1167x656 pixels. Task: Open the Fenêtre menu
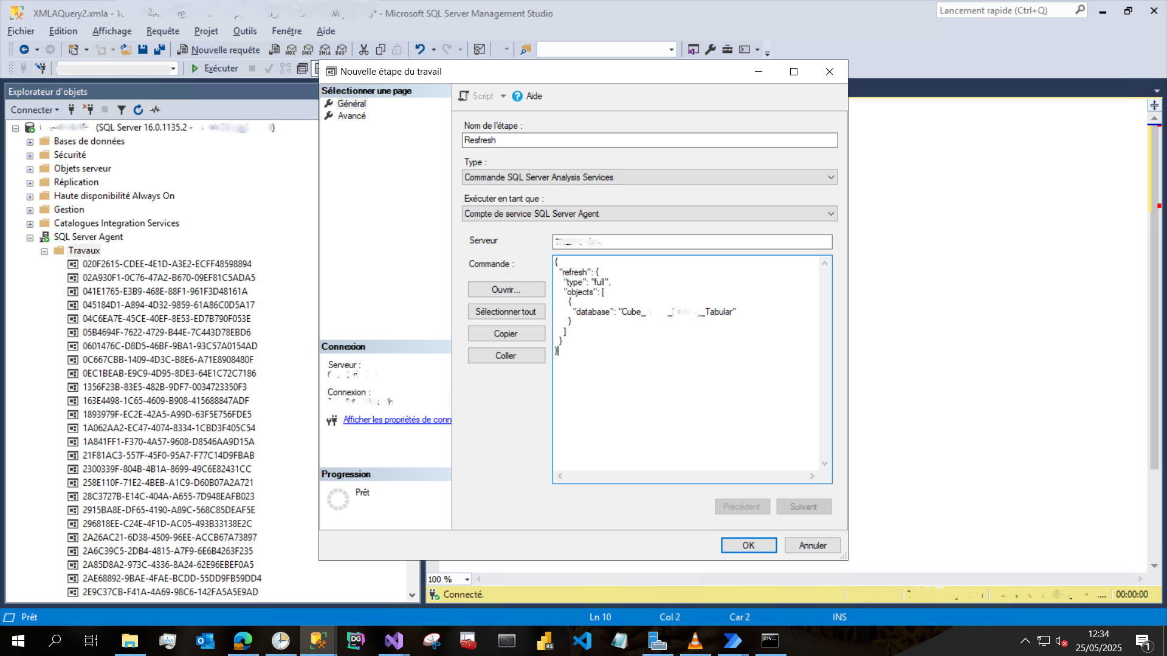click(x=287, y=31)
